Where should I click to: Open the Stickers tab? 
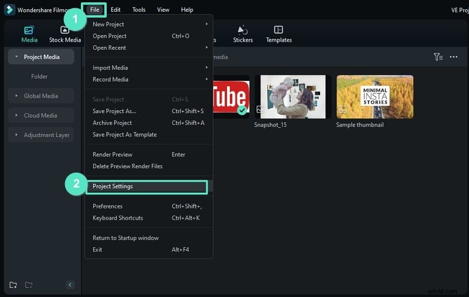click(243, 34)
